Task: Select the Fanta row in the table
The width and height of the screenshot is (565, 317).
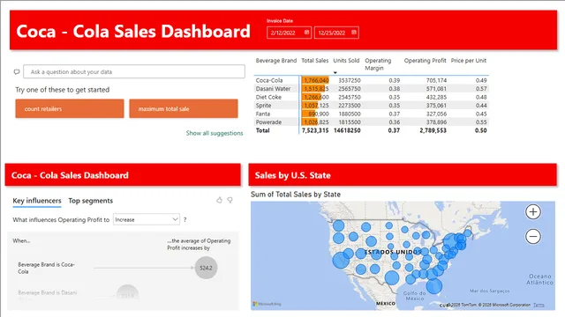Action: click(371, 114)
